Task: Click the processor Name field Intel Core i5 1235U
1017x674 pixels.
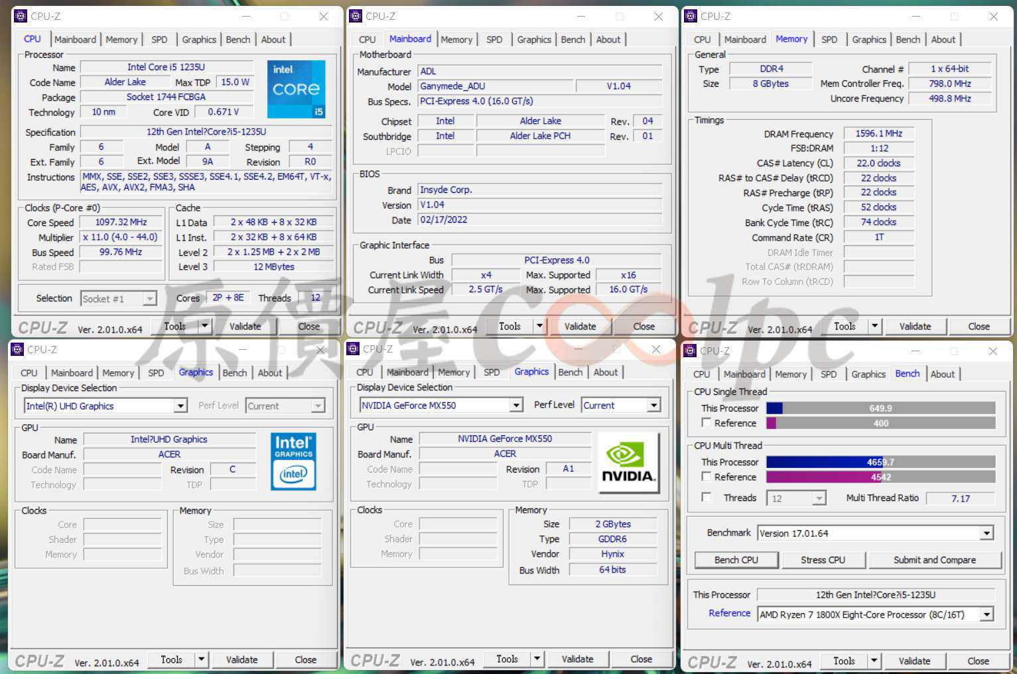Action: (166, 67)
